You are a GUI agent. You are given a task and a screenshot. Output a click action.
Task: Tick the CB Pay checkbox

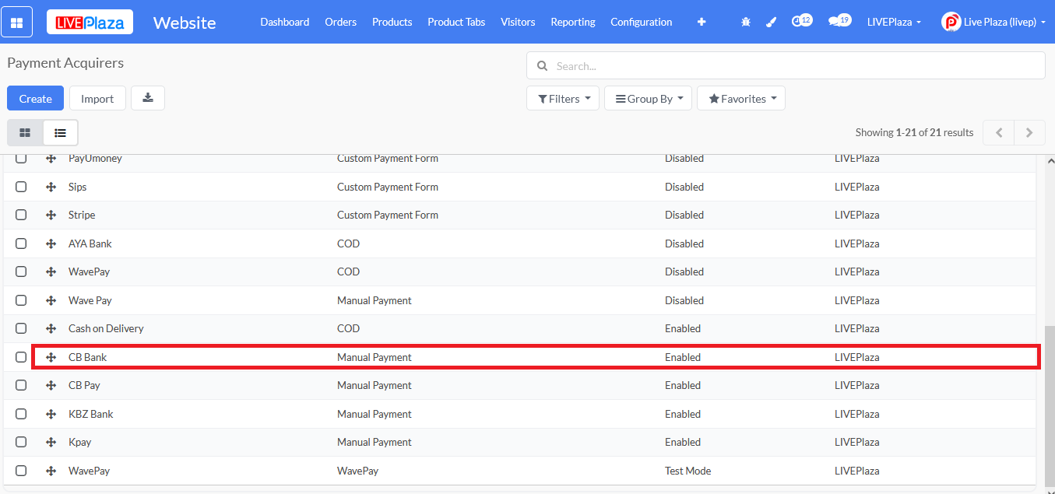[x=21, y=385]
